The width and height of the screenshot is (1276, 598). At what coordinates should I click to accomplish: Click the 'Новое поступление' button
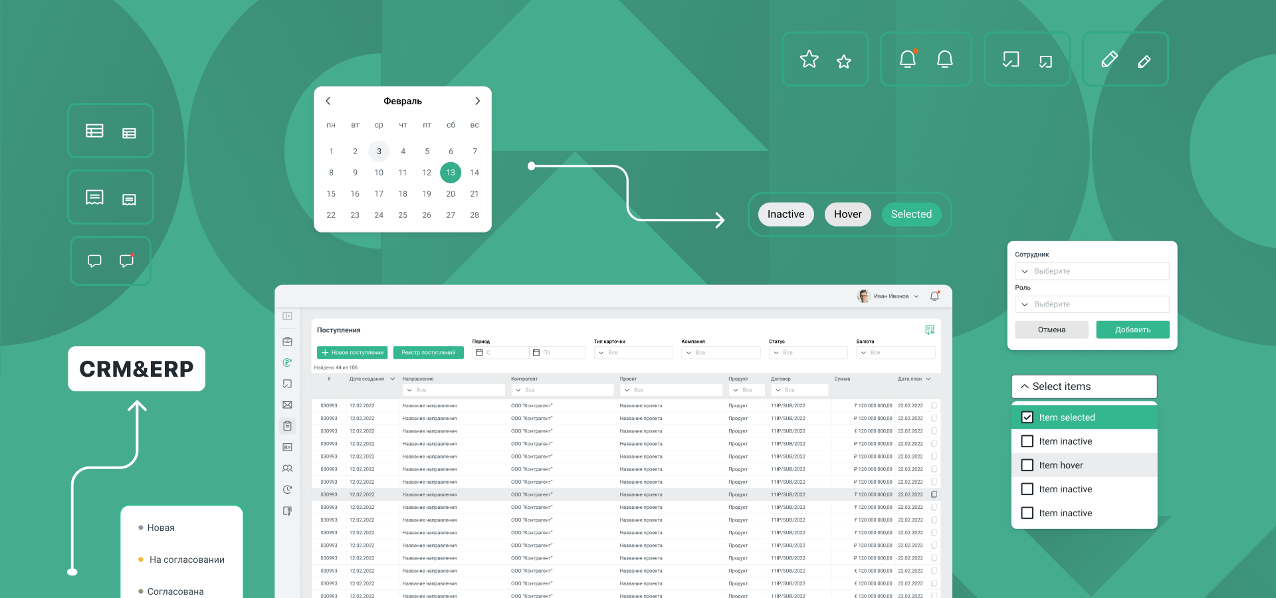352,353
